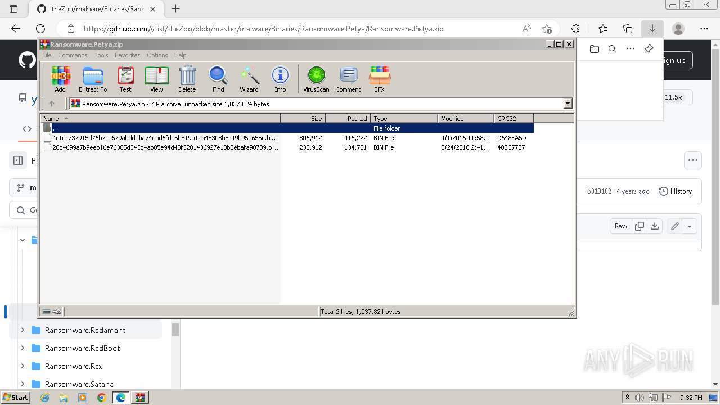Image resolution: width=720 pixels, height=405 pixels.
Task: Sort file list by Name column
Action: coord(160,118)
